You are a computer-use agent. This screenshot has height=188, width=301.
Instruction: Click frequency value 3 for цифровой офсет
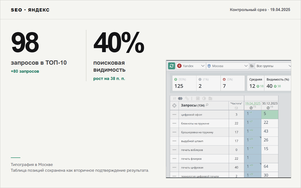236,115
